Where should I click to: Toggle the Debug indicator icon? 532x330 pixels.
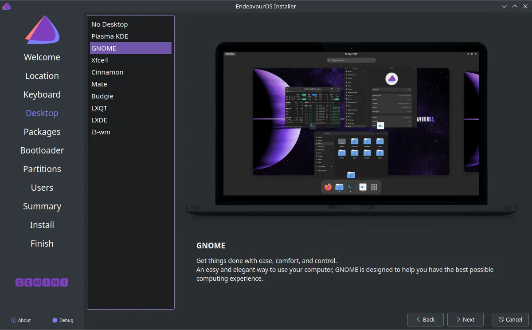(55, 320)
